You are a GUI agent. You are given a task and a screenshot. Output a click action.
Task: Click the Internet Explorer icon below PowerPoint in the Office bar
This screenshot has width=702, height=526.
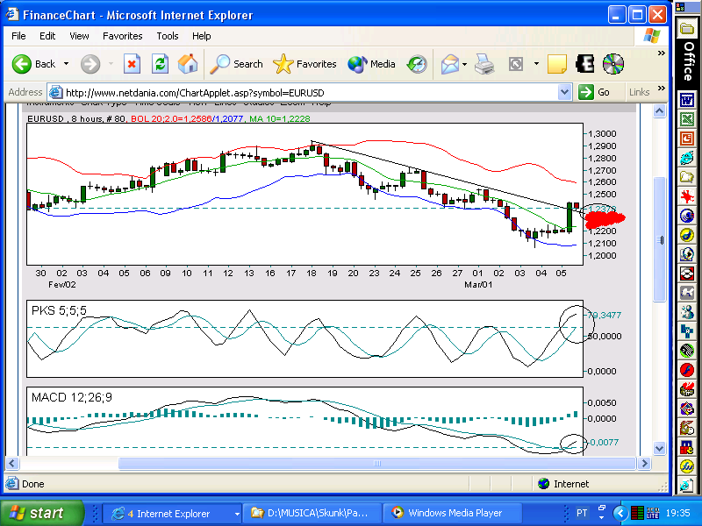(687, 158)
